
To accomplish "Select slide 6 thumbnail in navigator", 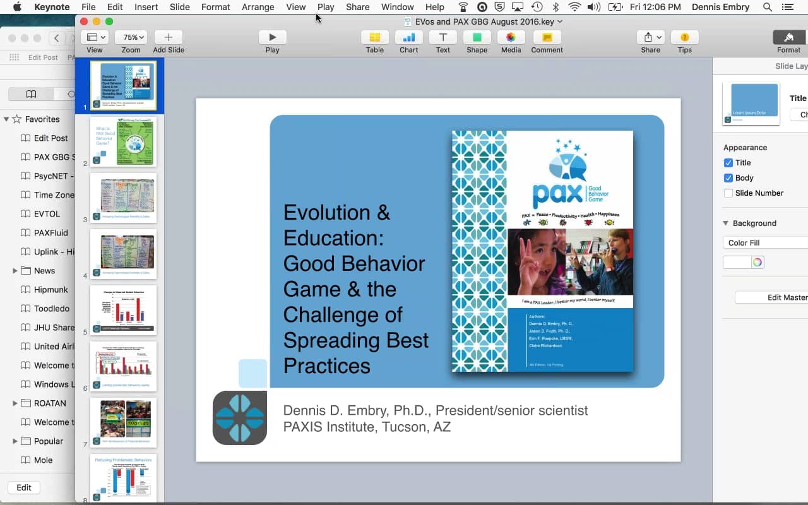I will pyautogui.click(x=123, y=366).
